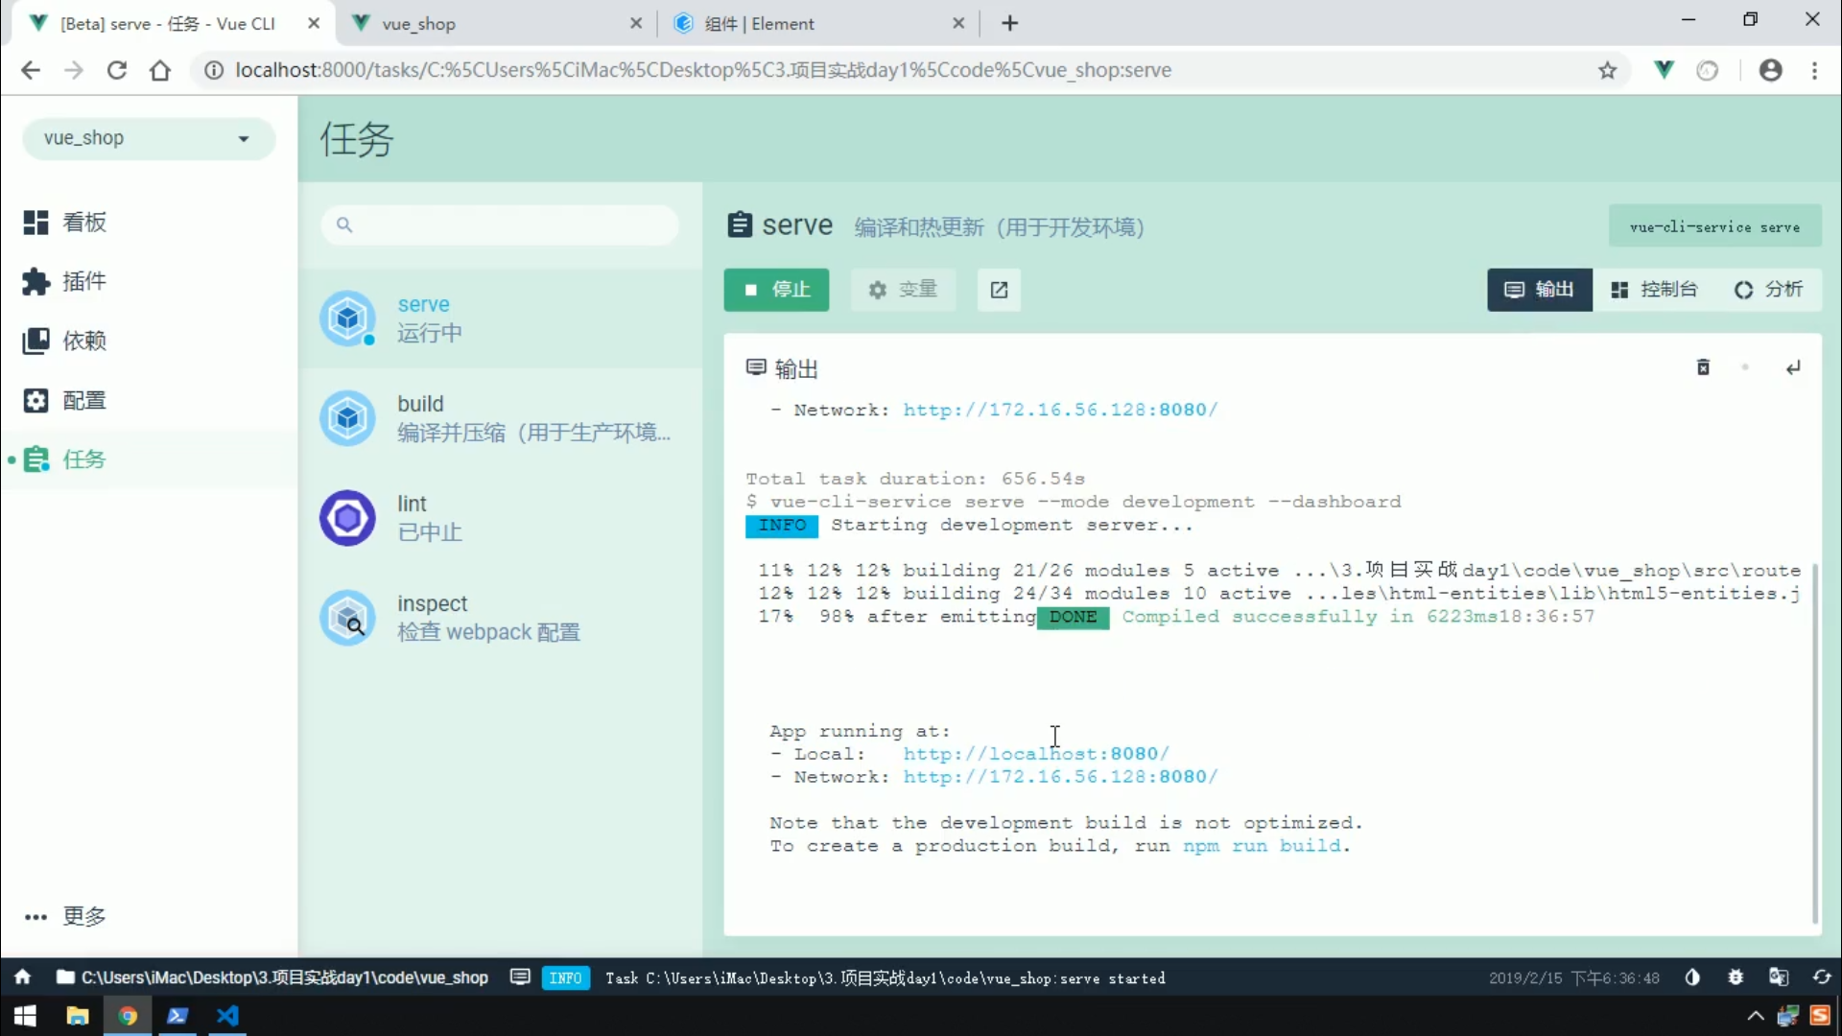Toggle dark mode icon in status bar
The image size is (1842, 1036).
pos(1692,977)
